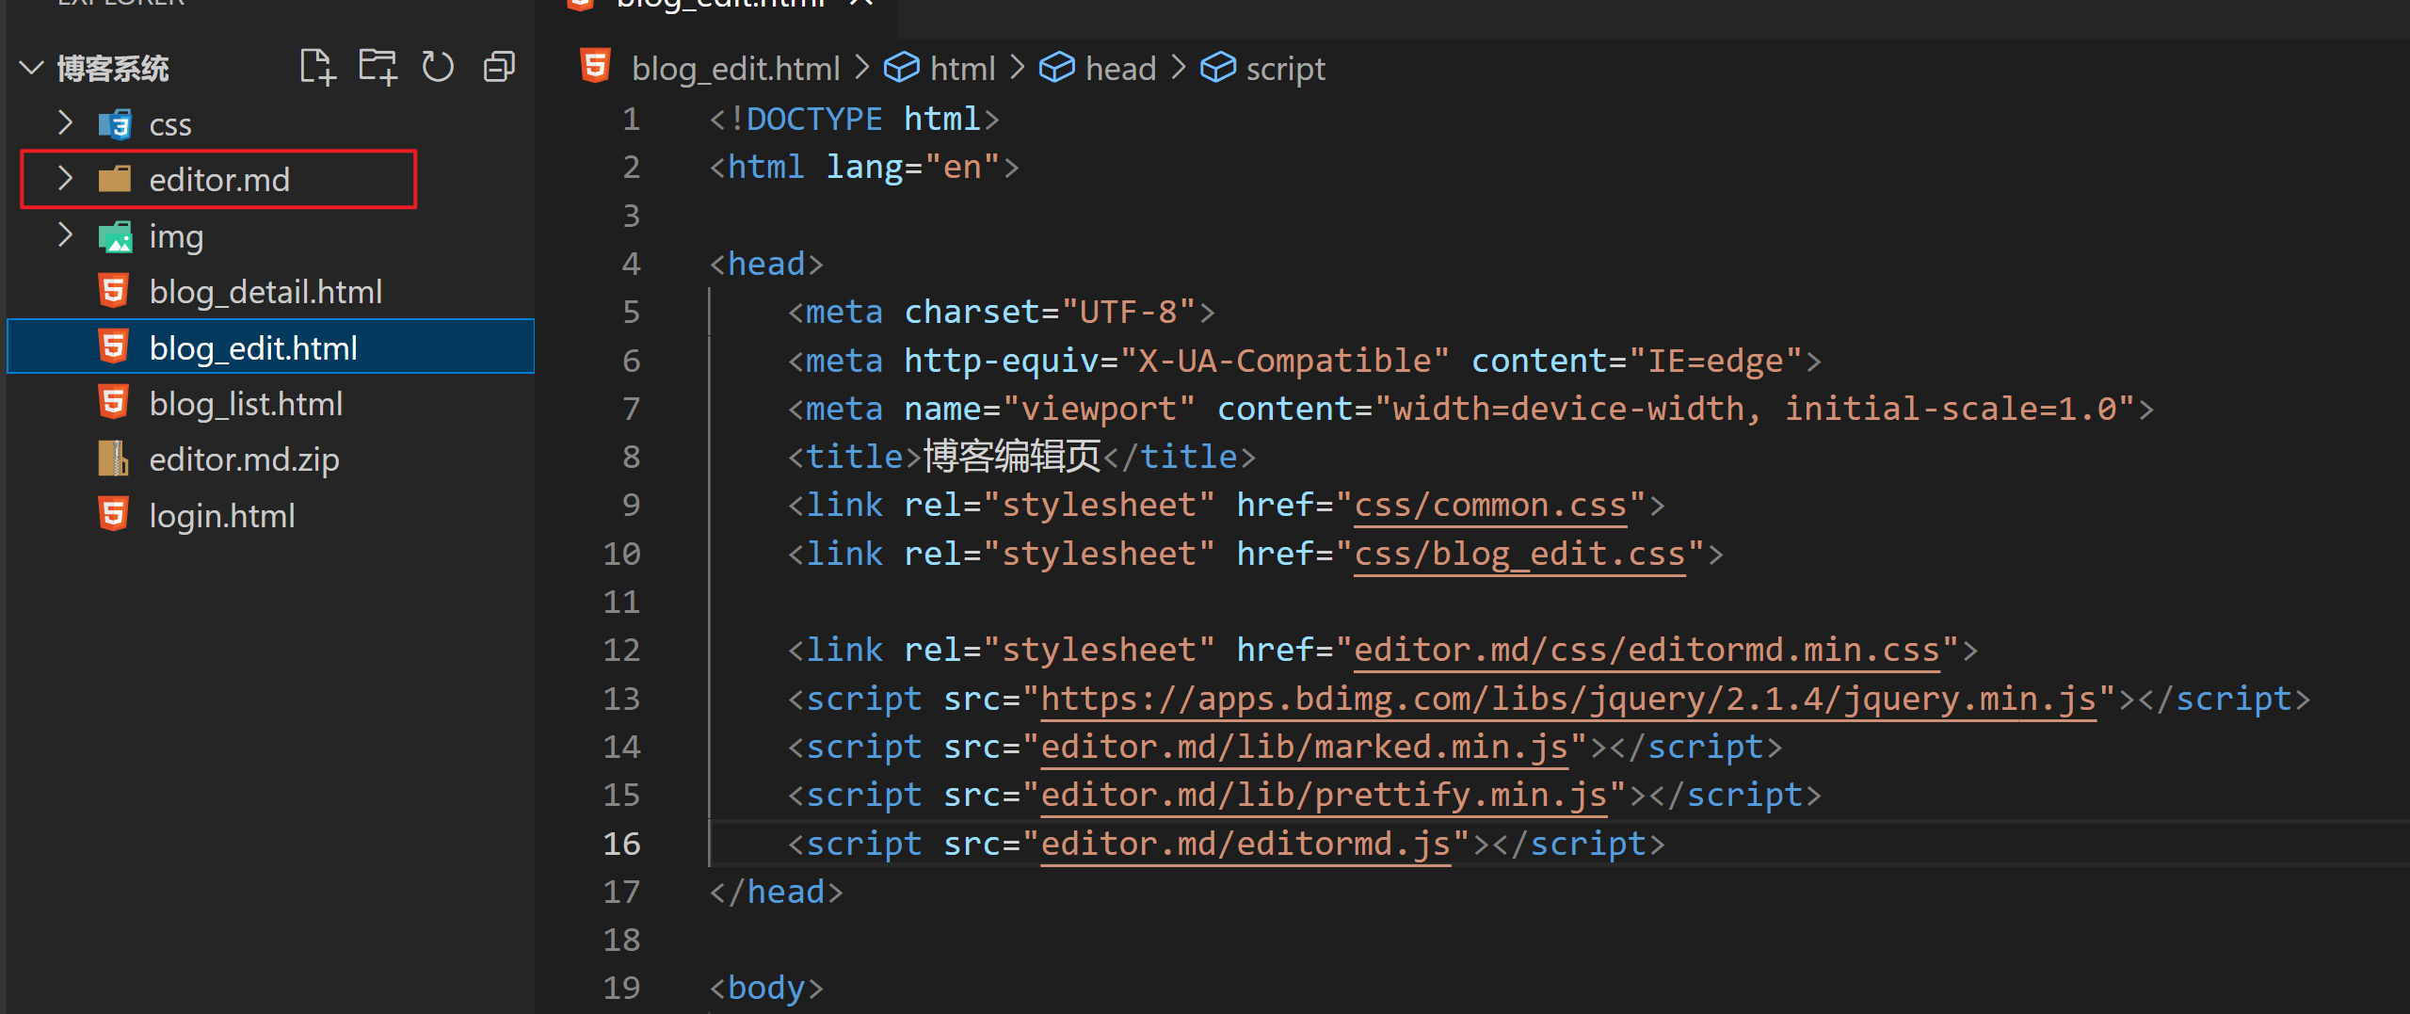Click the CSS icon beside the css folder
This screenshot has width=2410, height=1014.
coord(114,123)
